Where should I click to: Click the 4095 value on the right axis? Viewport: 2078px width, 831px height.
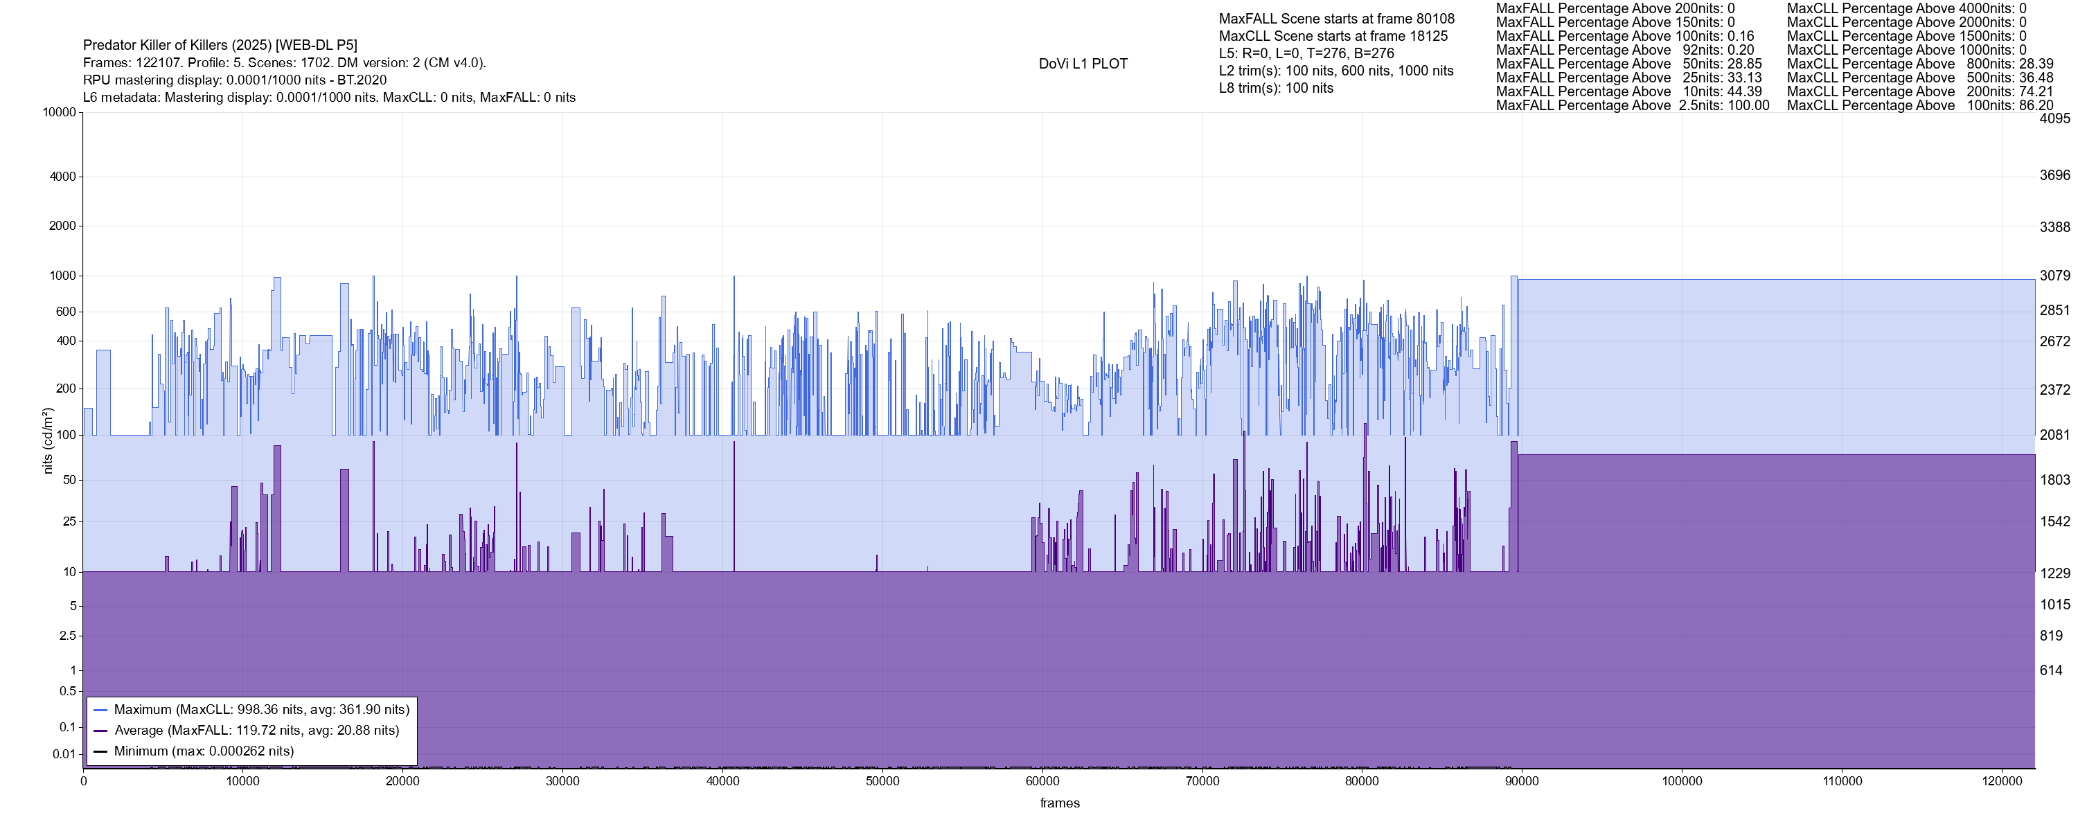(2054, 118)
